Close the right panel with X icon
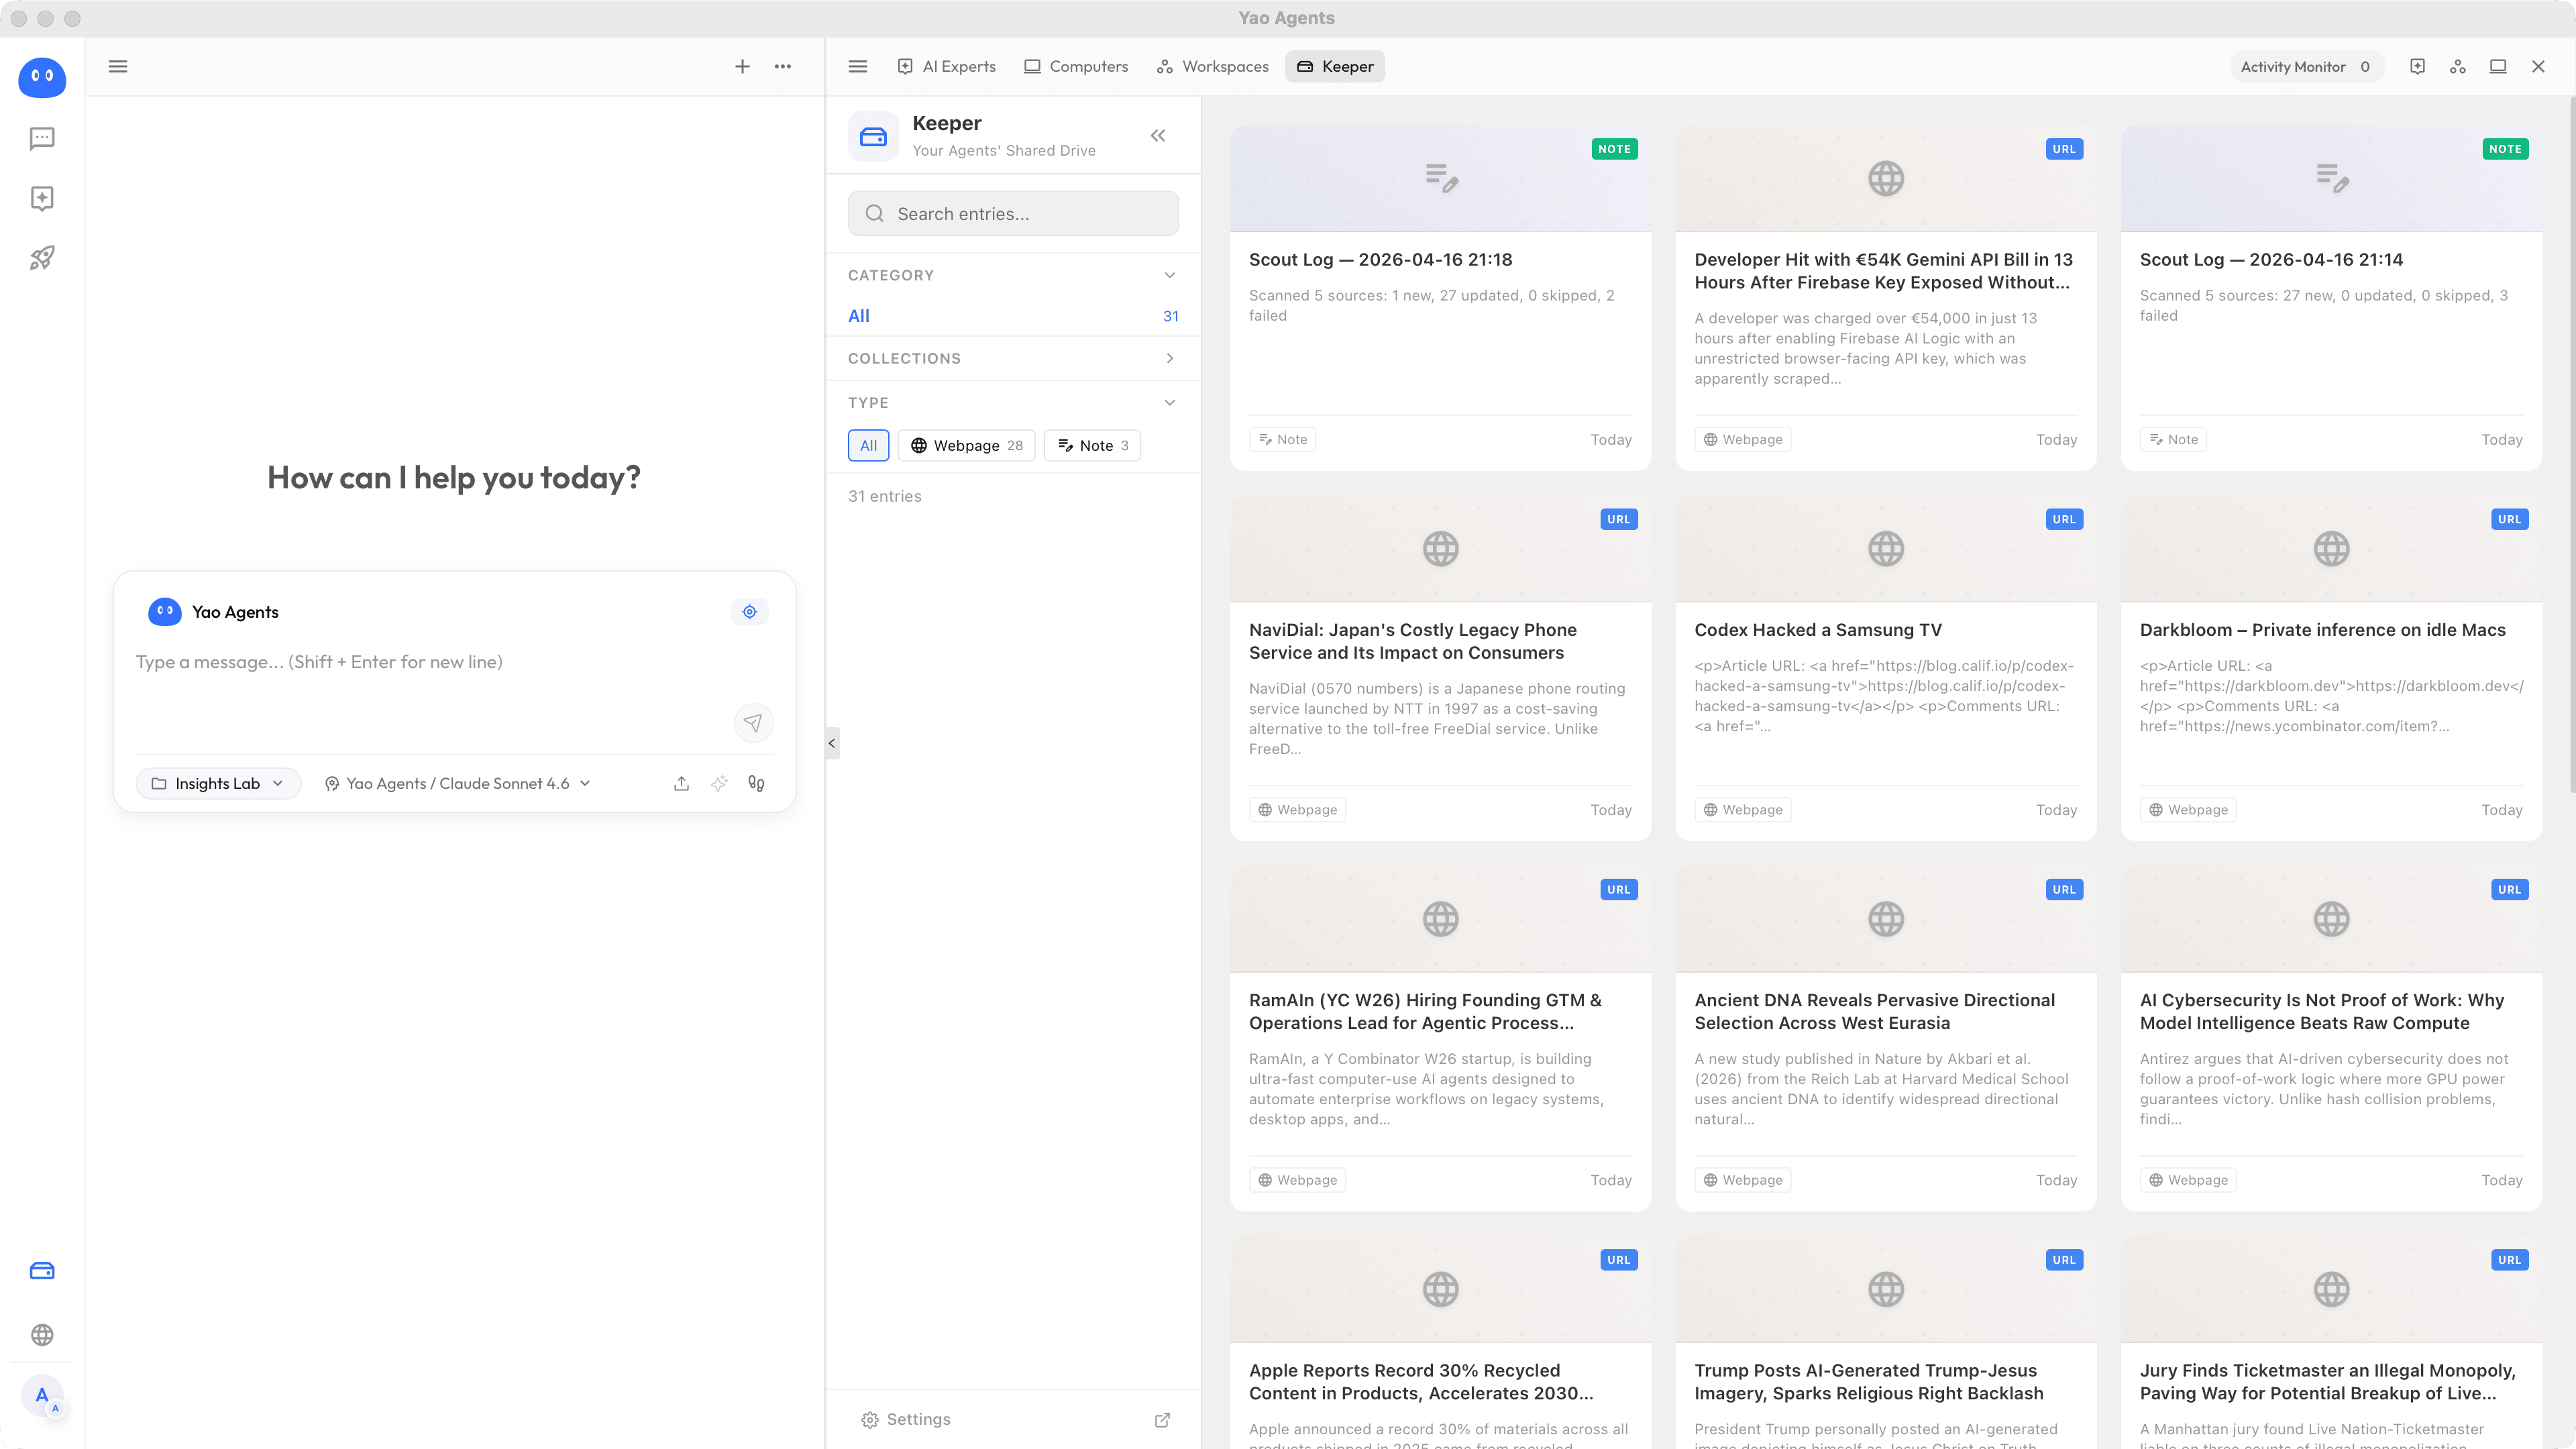 (x=2538, y=66)
